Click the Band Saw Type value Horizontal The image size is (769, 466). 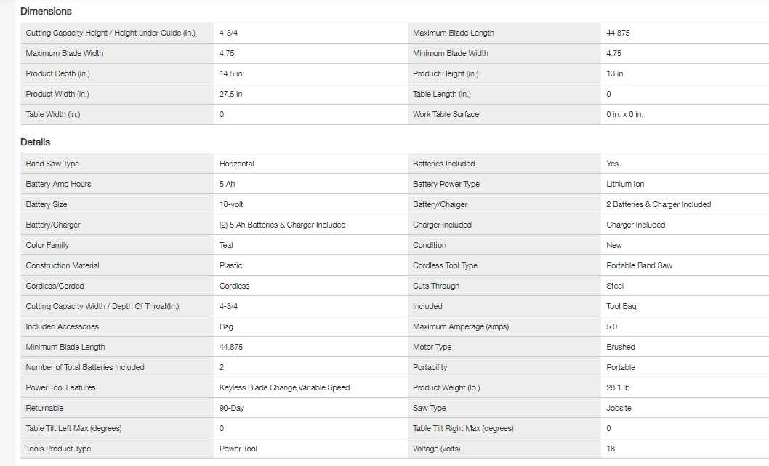(x=237, y=164)
